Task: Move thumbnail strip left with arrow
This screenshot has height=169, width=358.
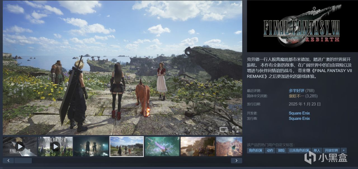Action: (8, 161)
